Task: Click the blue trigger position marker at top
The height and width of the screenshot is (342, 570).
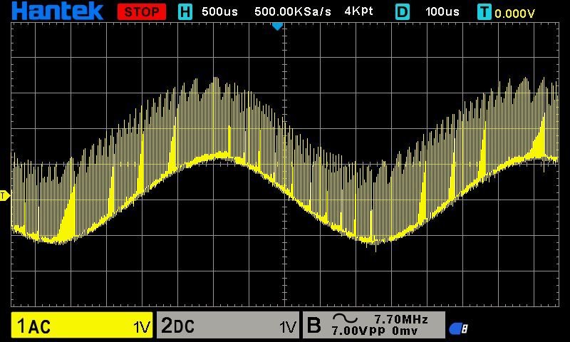Action: 277,26
